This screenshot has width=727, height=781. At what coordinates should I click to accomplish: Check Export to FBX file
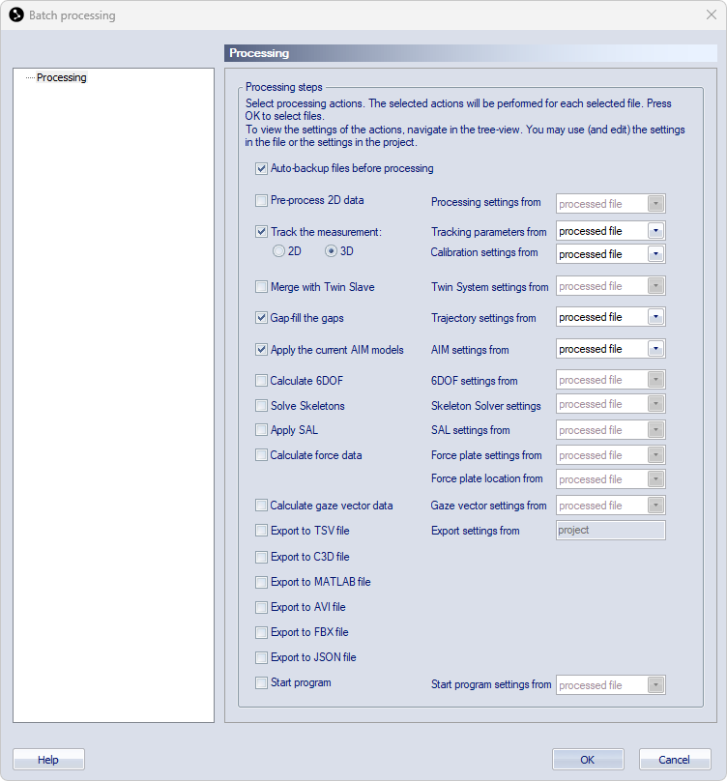(261, 632)
